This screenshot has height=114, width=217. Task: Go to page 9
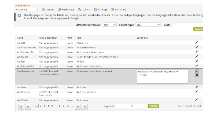click(x=63, y=106)
